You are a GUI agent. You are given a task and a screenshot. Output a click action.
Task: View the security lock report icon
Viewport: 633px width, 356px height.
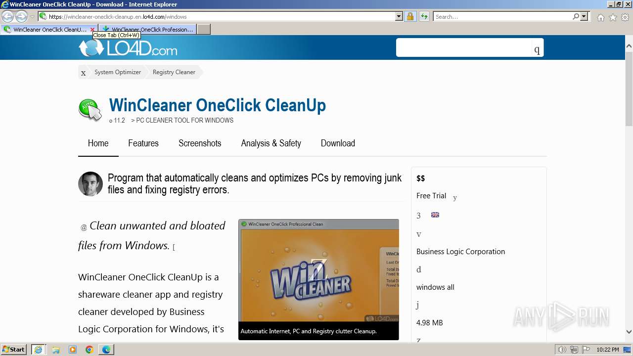[410, 16]
